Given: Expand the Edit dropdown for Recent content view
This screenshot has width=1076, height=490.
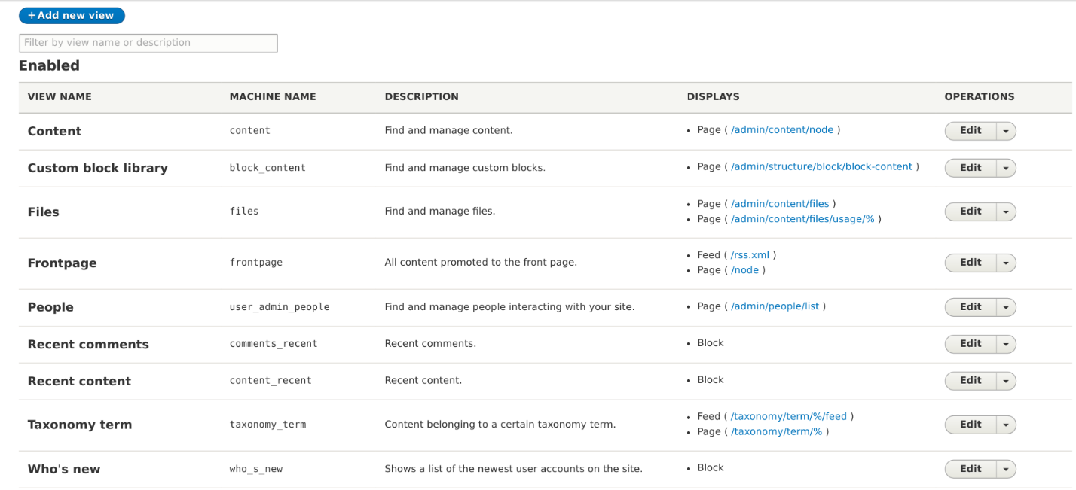Looking at the screenshot, I should click(1006, 380).
